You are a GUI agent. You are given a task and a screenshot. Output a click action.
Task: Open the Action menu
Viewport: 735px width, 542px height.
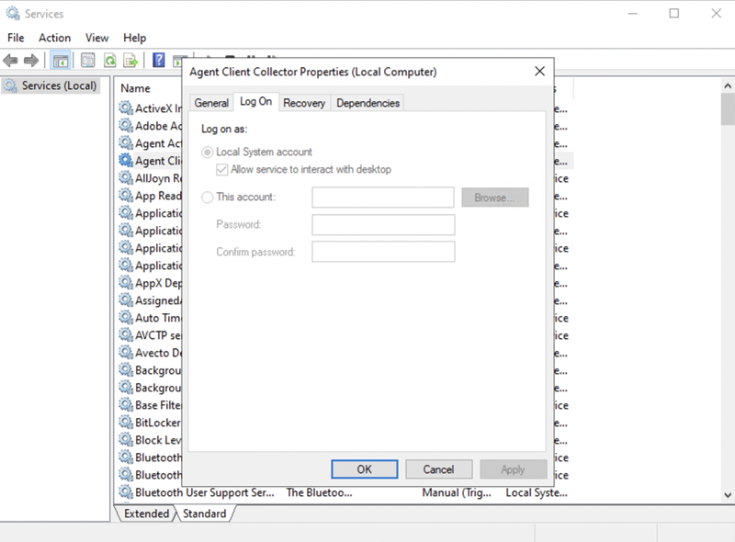pyautogui.click(x=55, y=38)
